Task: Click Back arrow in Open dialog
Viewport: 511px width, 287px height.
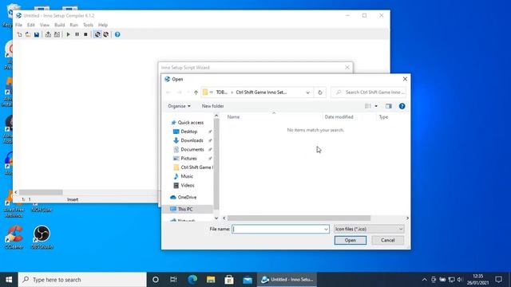Action: click(x=168, y=92)
